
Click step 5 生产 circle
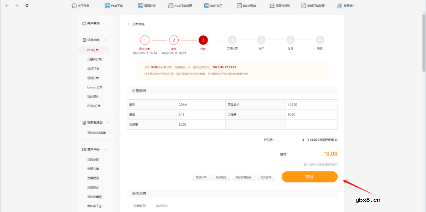pos(261,40)
